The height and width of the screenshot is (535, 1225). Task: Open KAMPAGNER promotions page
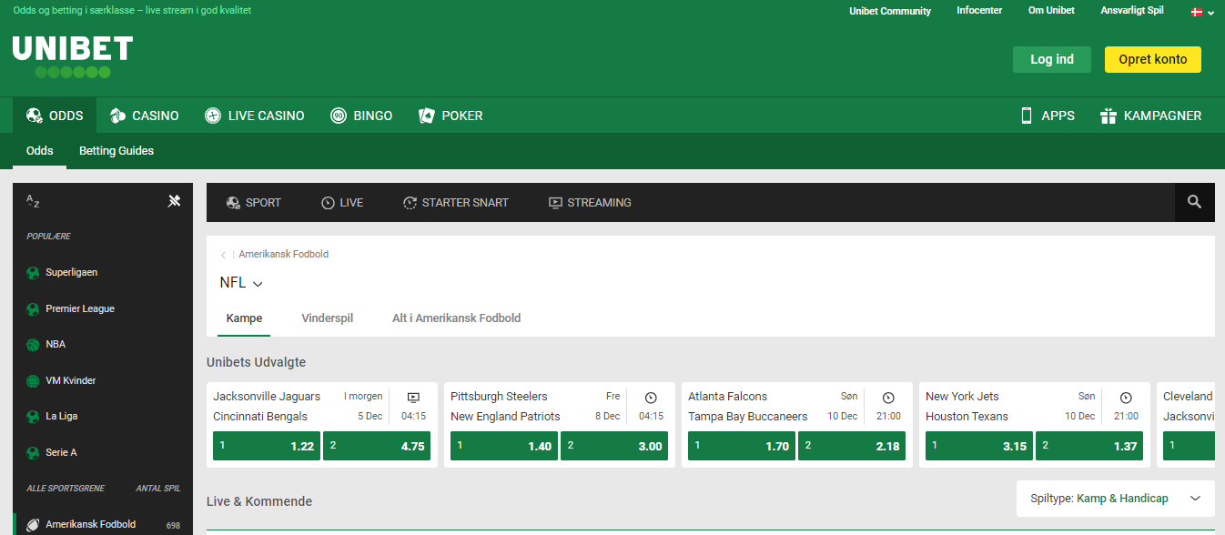1151,116
